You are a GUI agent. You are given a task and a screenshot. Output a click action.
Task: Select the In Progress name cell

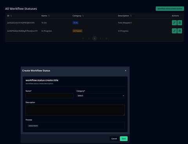(47, 31)
